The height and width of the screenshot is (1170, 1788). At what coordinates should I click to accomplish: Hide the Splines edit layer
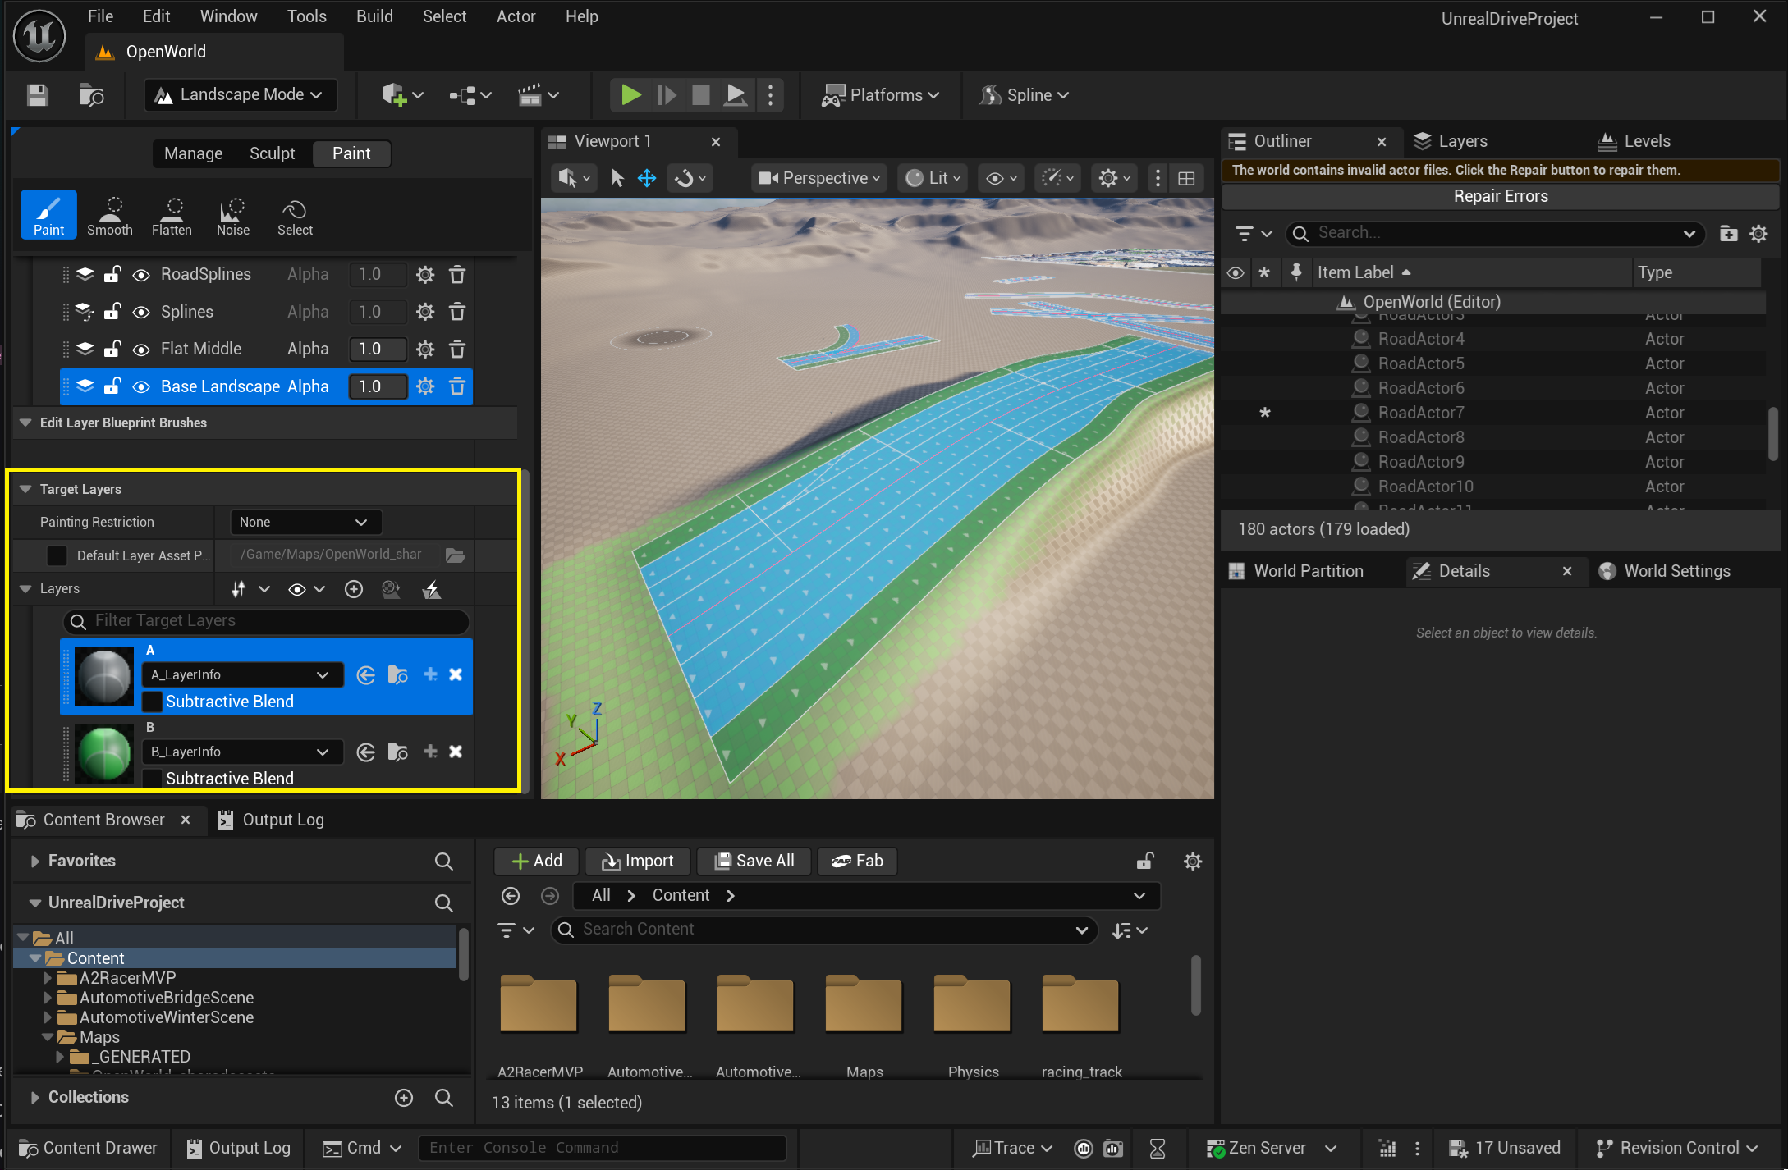(x=141, y=313)
